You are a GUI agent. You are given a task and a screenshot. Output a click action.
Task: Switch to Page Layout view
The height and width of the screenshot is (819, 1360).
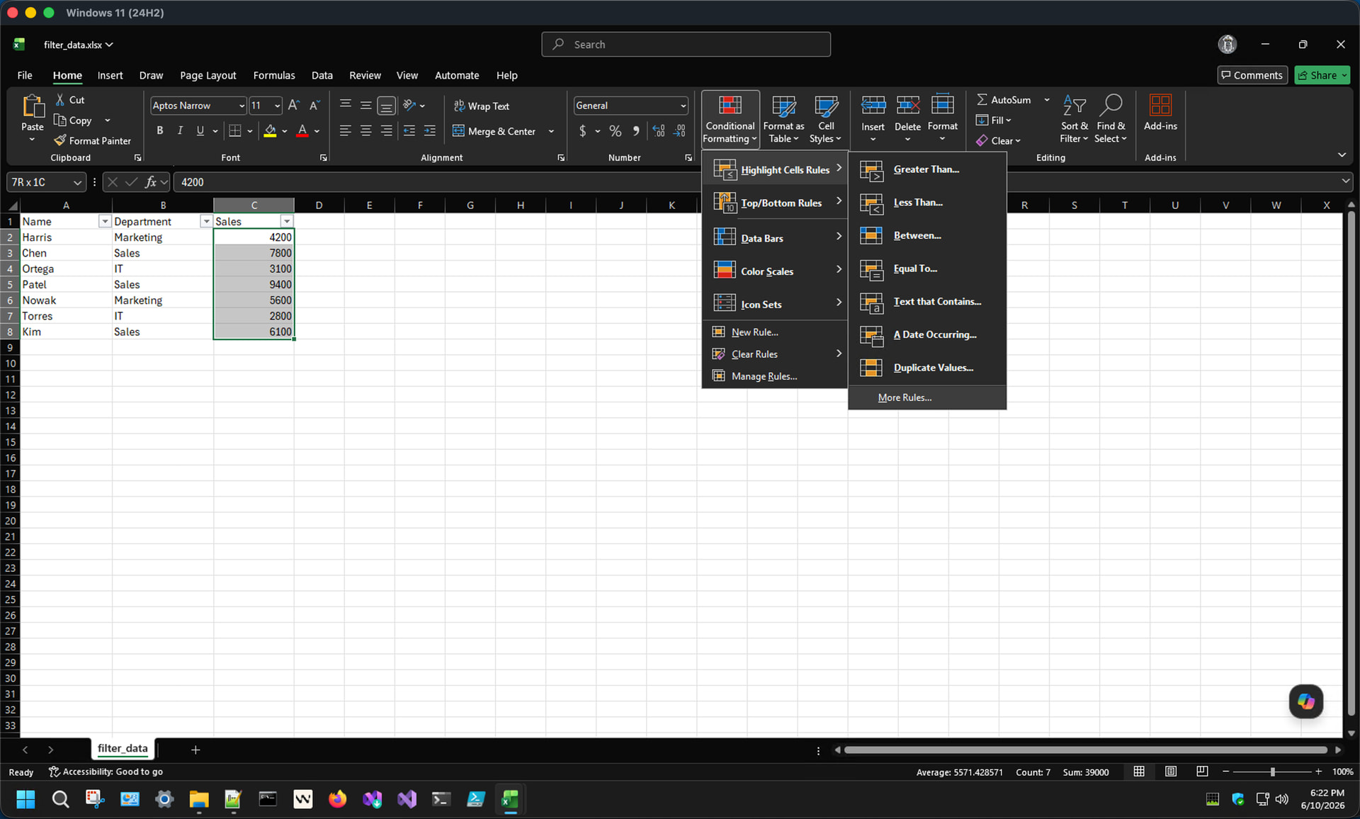coord(1171,772)
